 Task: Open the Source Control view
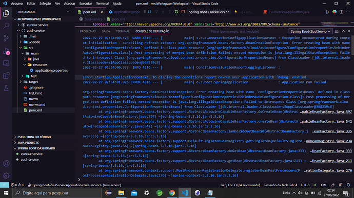click(x=6, y=38)
